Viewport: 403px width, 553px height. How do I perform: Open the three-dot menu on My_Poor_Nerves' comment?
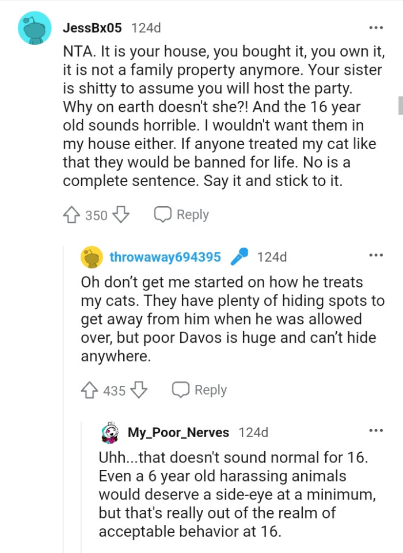tap(376, 430)
